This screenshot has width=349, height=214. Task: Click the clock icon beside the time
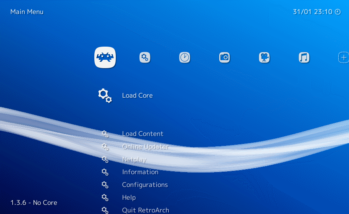[x=337, y=12]
